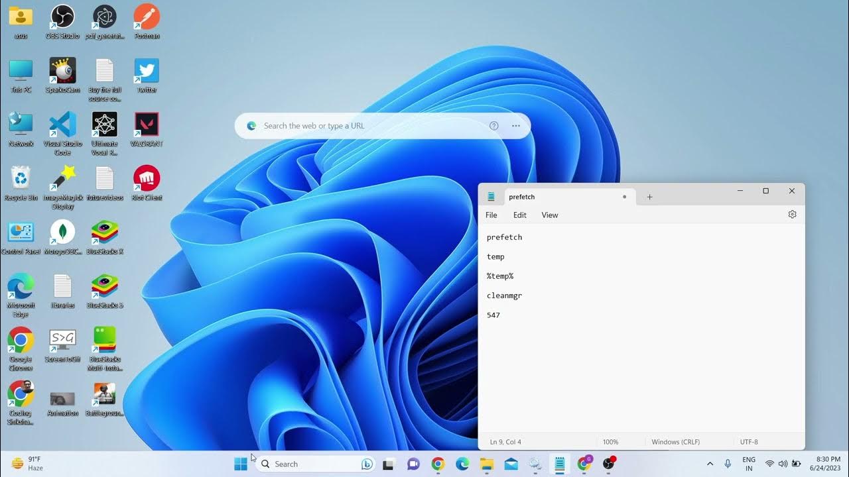This screenshot has height=477, width=849.
Task: Open File Explorer from the taskbar
Action: click(x=487, y=464)
